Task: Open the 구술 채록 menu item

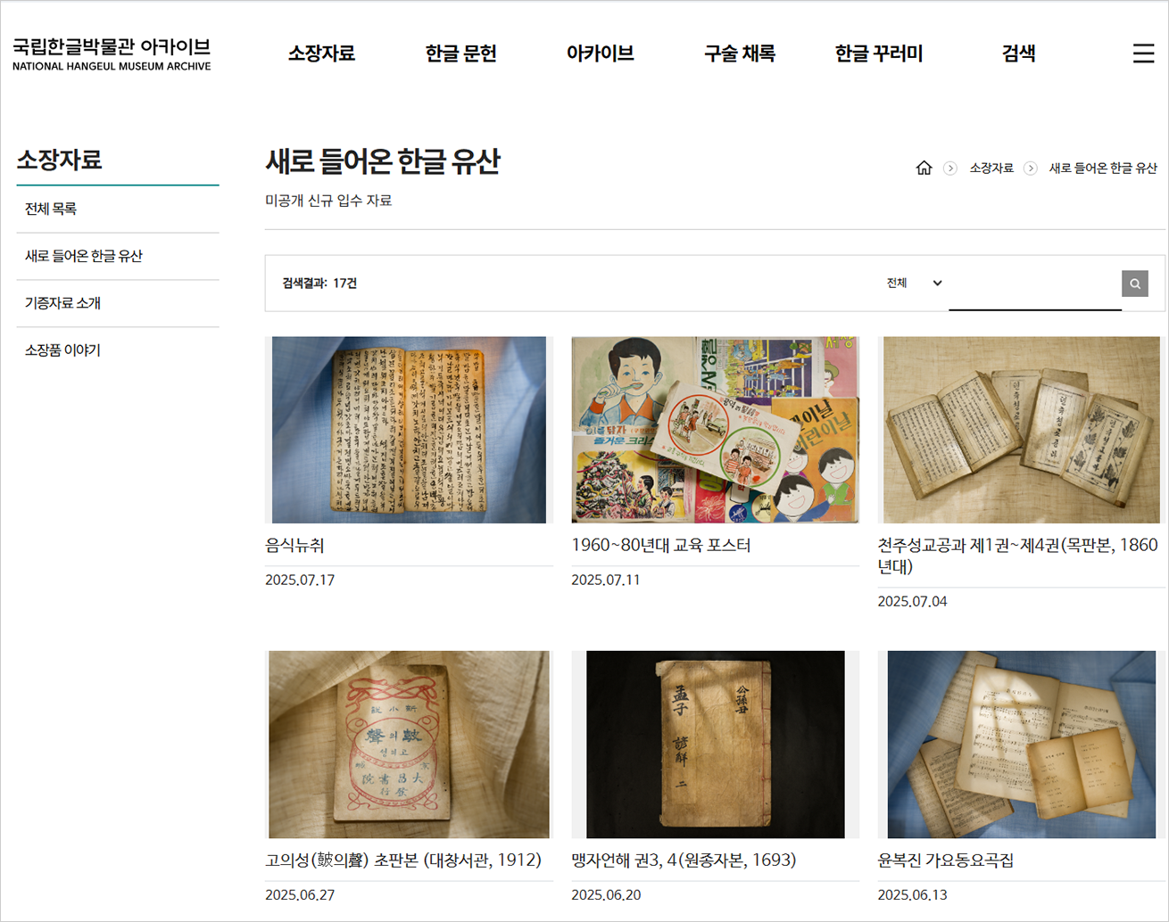Action: (x=739, y=54)
